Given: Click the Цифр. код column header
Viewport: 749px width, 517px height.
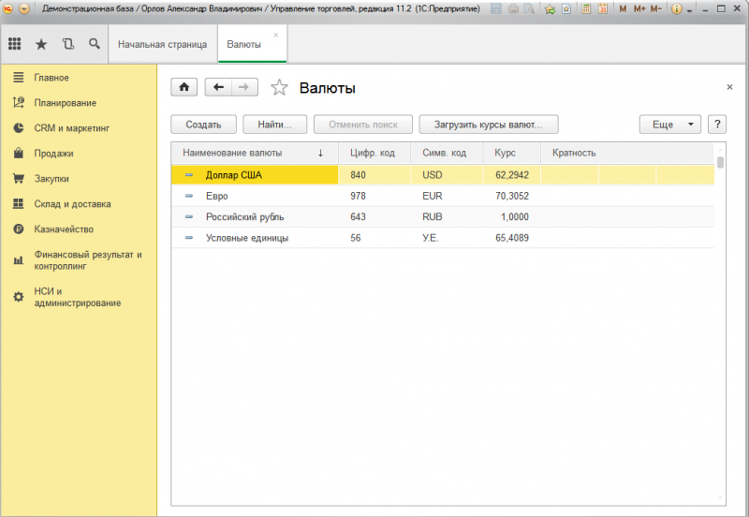Looking at the screenshot, I should pyautogui.click(x=374, y=153).
